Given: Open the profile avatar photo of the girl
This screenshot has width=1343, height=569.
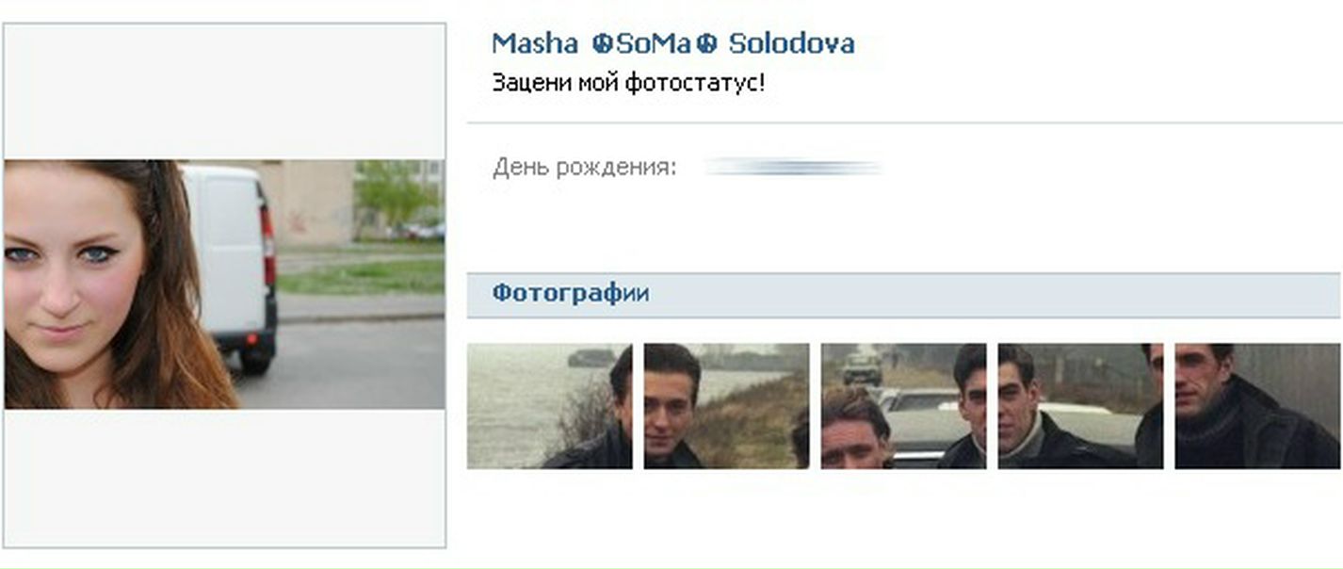Looking at the screenshot, I should pos(224,284).
